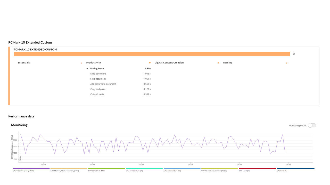
Task: Select the CPU Temperature legend swatch
Action: coord(144,169)
